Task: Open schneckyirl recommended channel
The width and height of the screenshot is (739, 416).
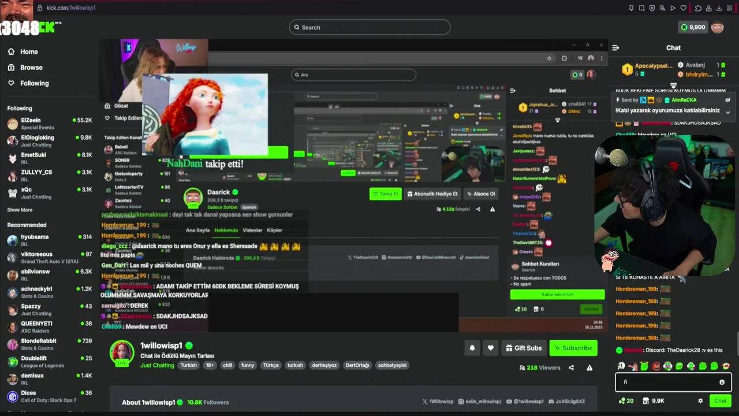Action: pos(50,292)
